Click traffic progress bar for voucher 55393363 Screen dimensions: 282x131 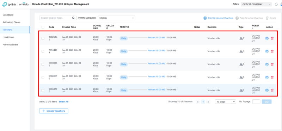click(138, 64)
